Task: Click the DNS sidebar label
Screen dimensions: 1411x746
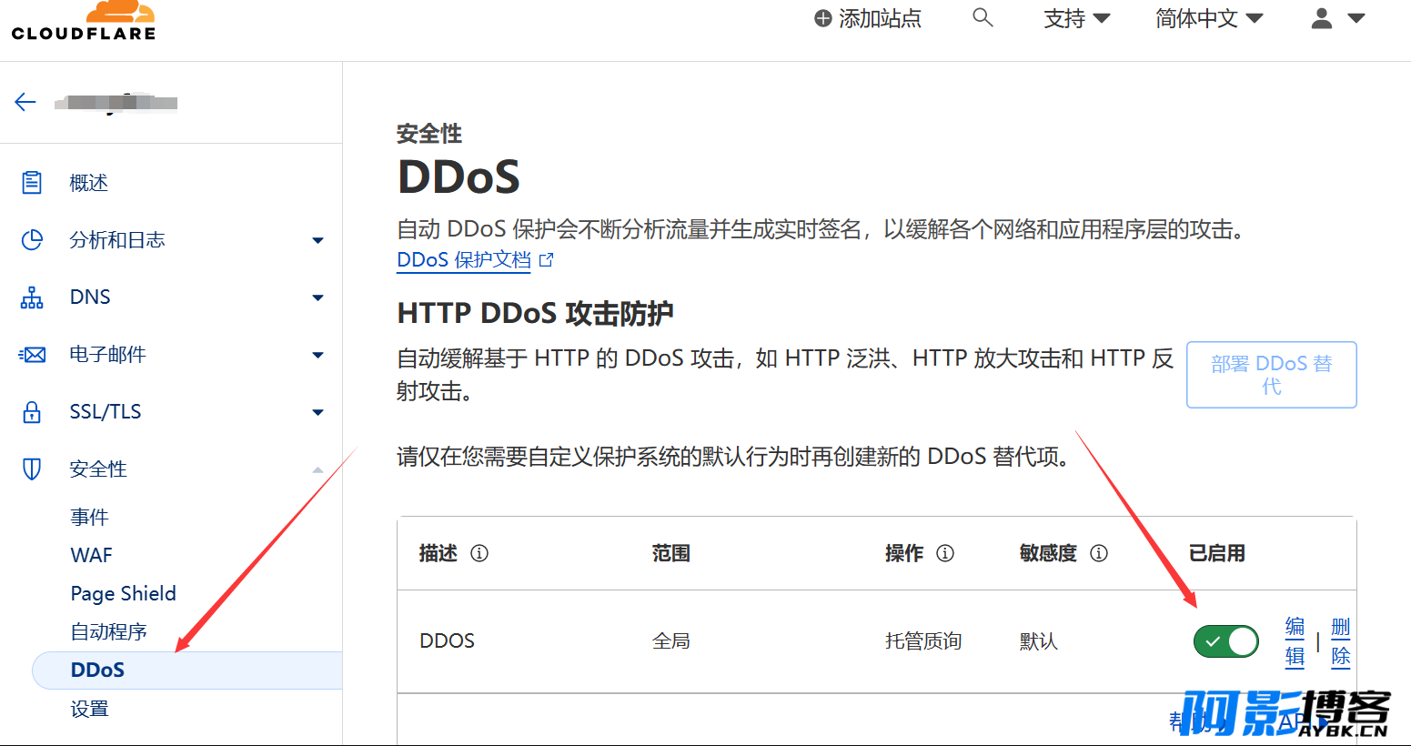Action: pos(90,297)
